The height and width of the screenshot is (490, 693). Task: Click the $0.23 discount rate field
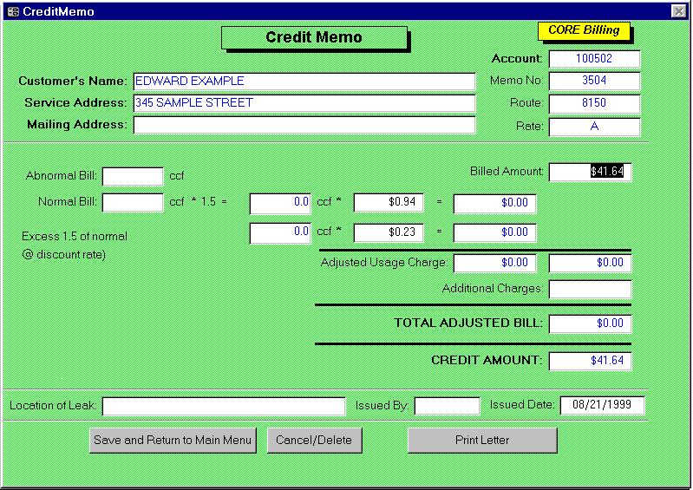(x=389, y=232)
